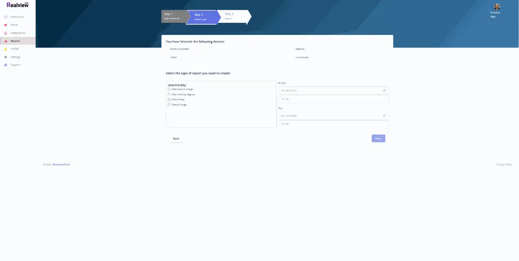Viewport: 519px width, 261px height.
Task: Click the Alerts megaphone icon
Action: click(x=6, y=25)
